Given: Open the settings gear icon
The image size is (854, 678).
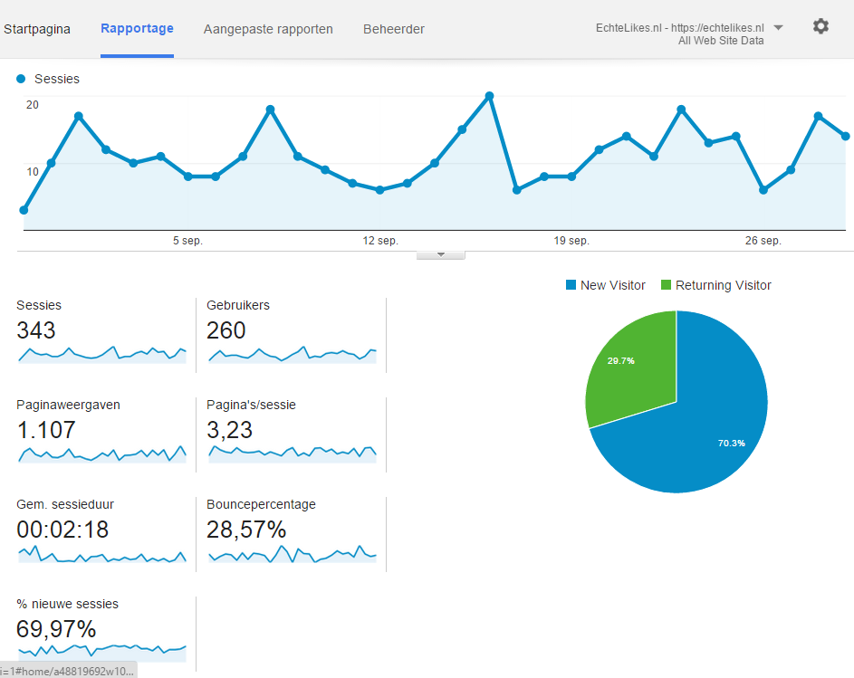Looking at the screenshot, I should [x=820, y=26].
